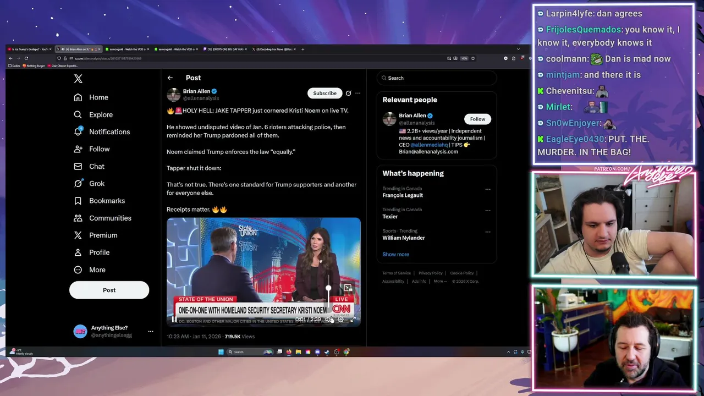
Task: Open Privacy Policy footer link
Action: pyautogui.click(x=430, y=273)
